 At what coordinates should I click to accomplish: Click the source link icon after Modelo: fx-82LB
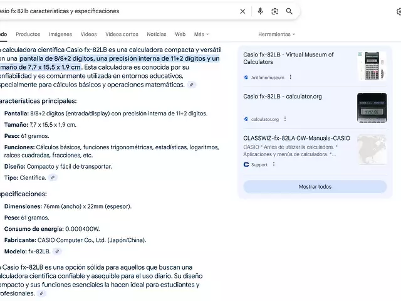coord(57,251)
